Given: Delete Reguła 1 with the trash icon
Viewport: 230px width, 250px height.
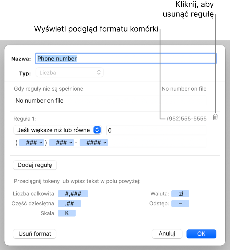Looking at the screenshot, I should click(x=215, y=117).
